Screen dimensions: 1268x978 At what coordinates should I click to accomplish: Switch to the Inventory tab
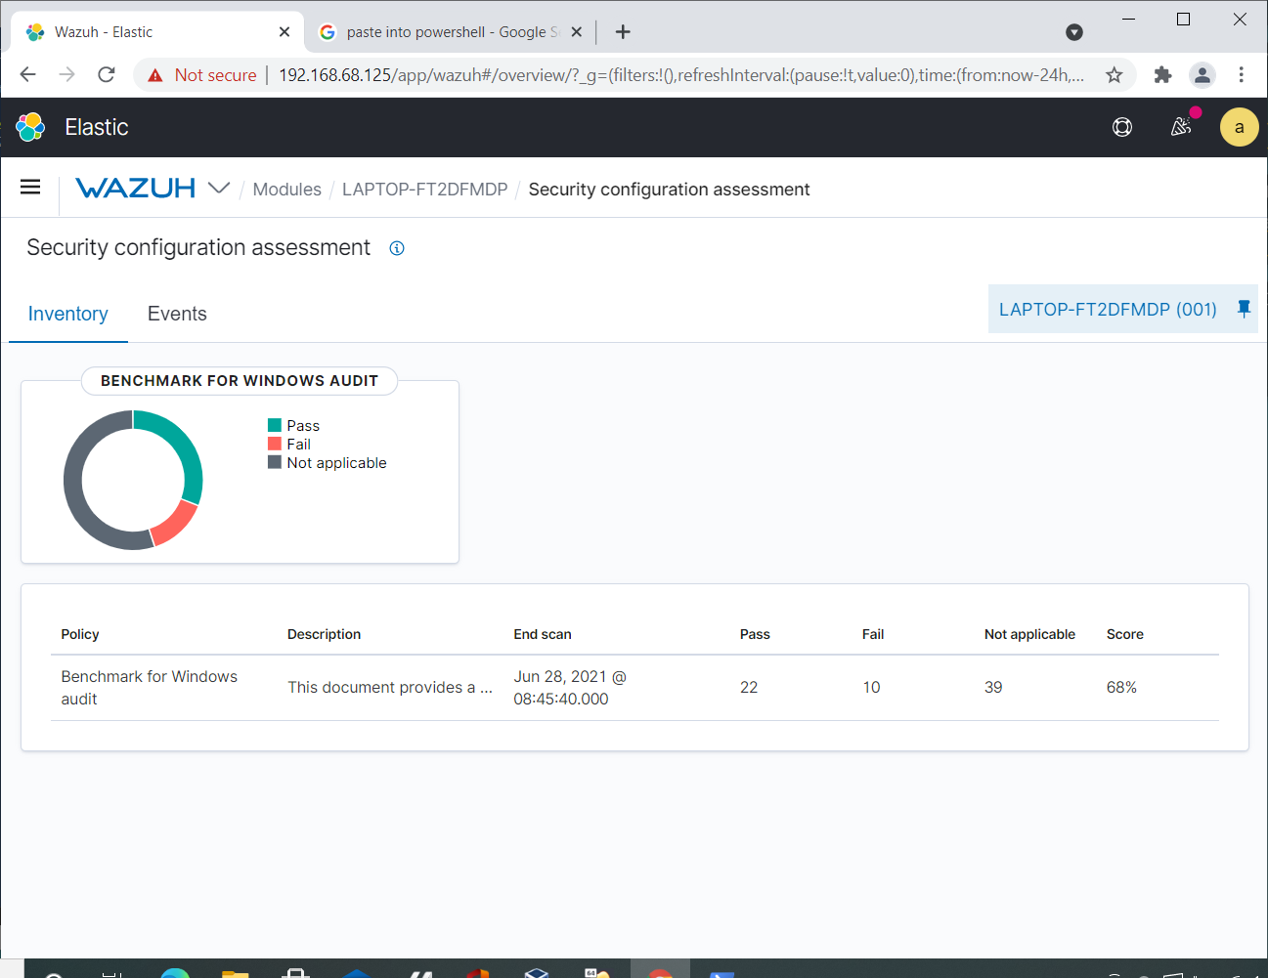(68, 314)
